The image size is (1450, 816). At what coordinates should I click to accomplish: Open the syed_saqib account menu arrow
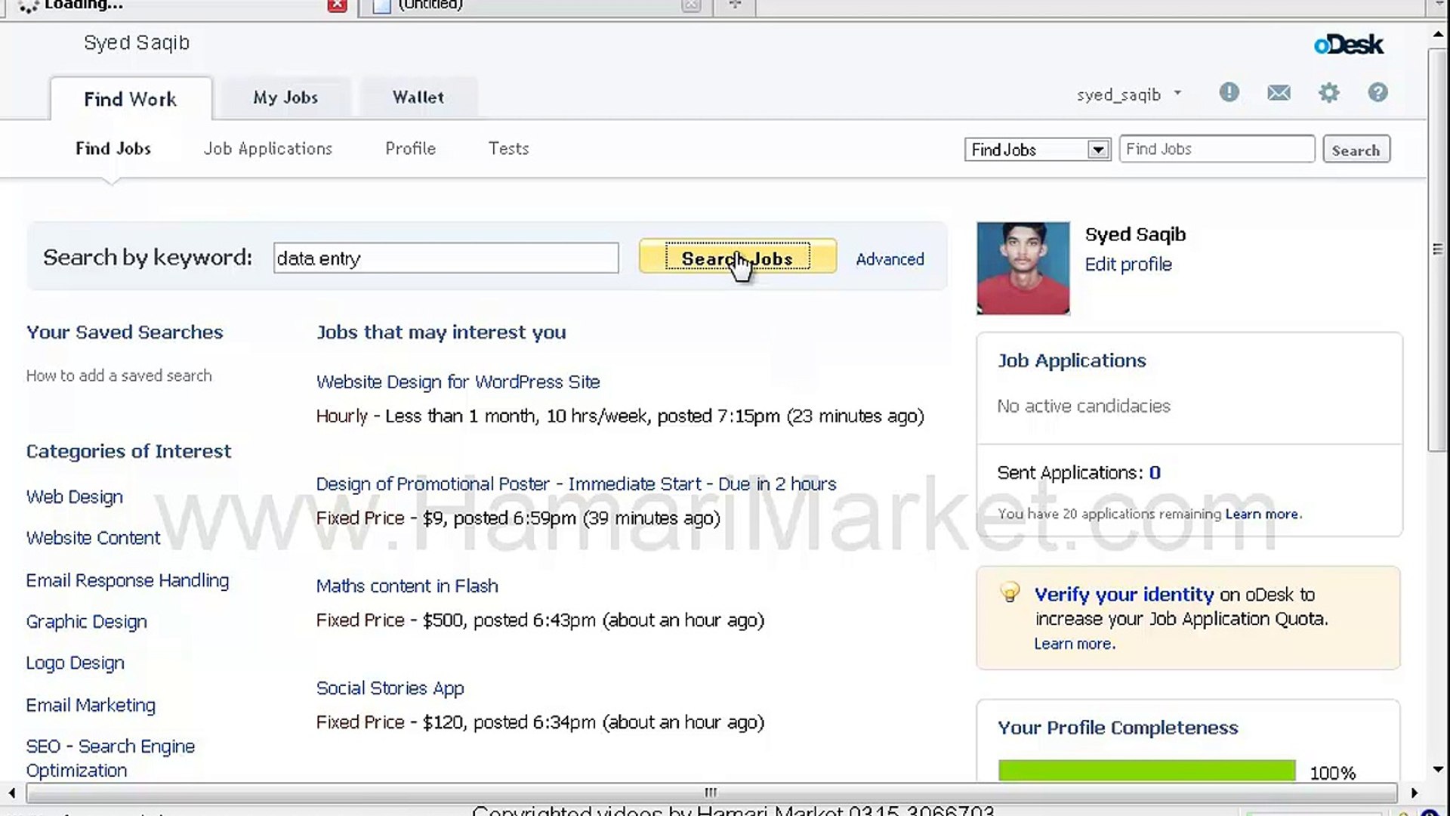tap(1177, 94)
